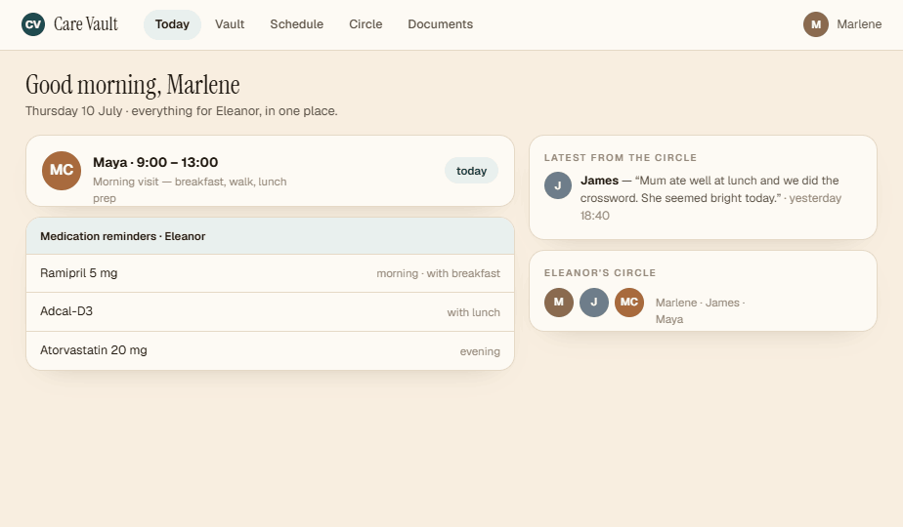Select the Atorvastatin 20 mg row

270,350
